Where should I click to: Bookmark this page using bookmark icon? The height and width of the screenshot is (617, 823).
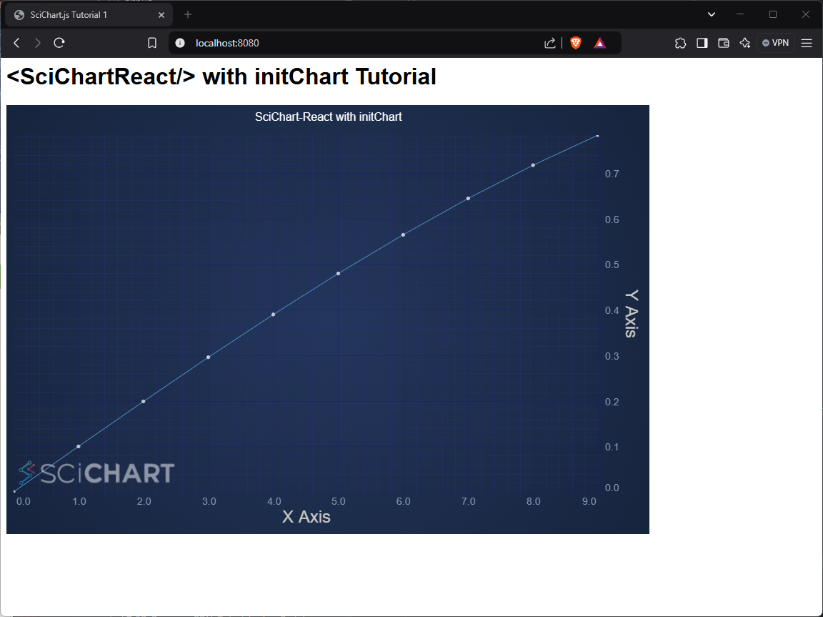pos(152,43)
